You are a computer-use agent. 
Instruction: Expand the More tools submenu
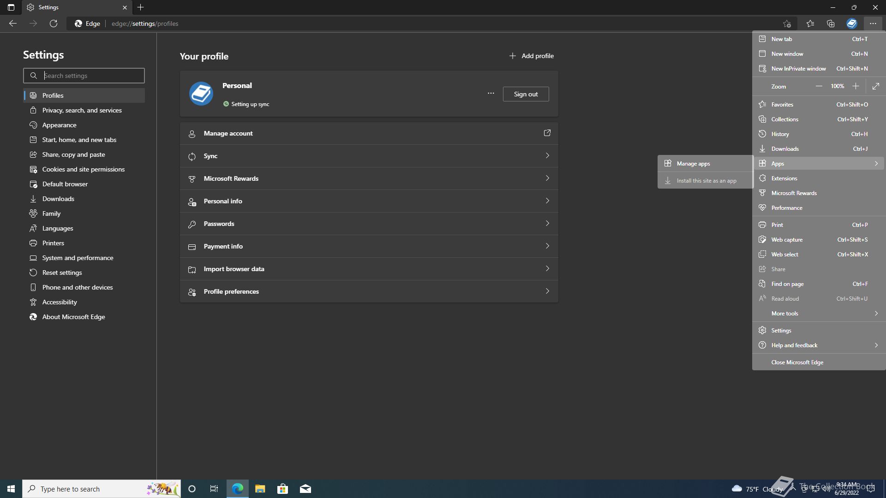tap(819, 314)
